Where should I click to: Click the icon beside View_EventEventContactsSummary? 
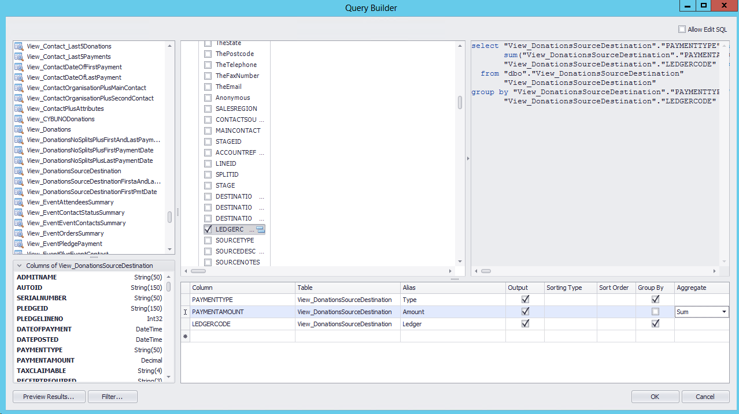coord(19,223)
